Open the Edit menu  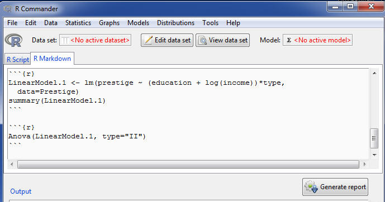tap(31, 23)
